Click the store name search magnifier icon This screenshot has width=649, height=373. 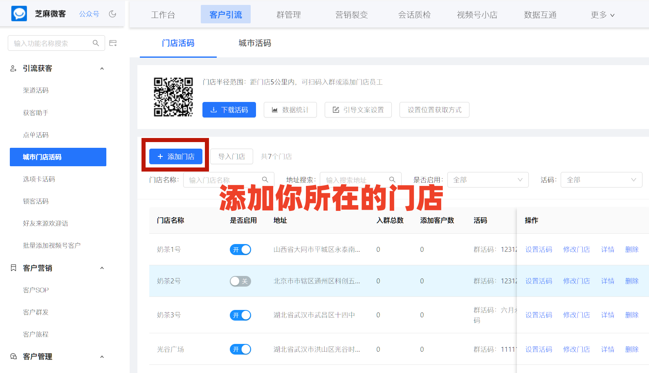265,180
